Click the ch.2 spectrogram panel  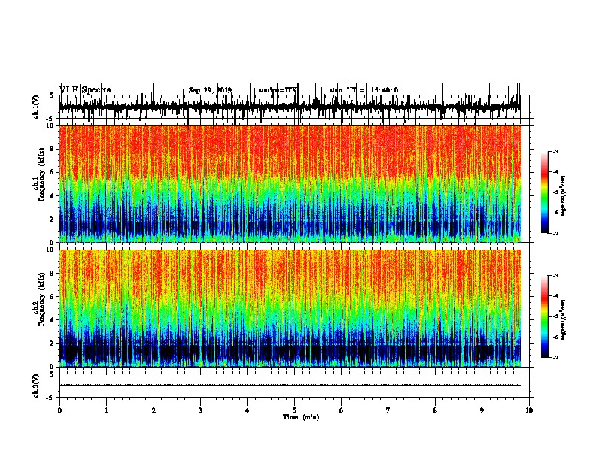[290, 308]
